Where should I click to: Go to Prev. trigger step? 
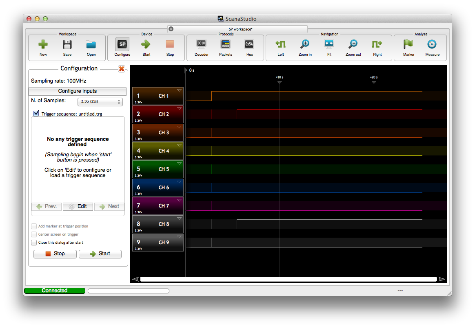(47, 206)
